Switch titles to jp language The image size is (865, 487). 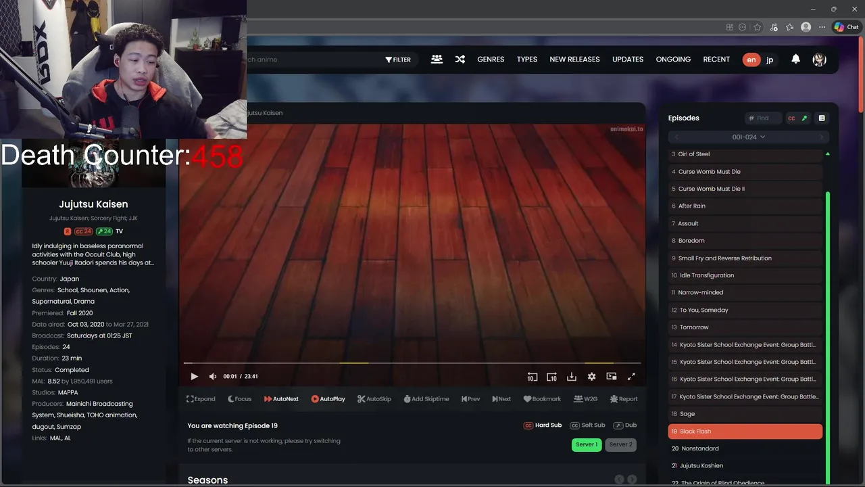point(770,60)
